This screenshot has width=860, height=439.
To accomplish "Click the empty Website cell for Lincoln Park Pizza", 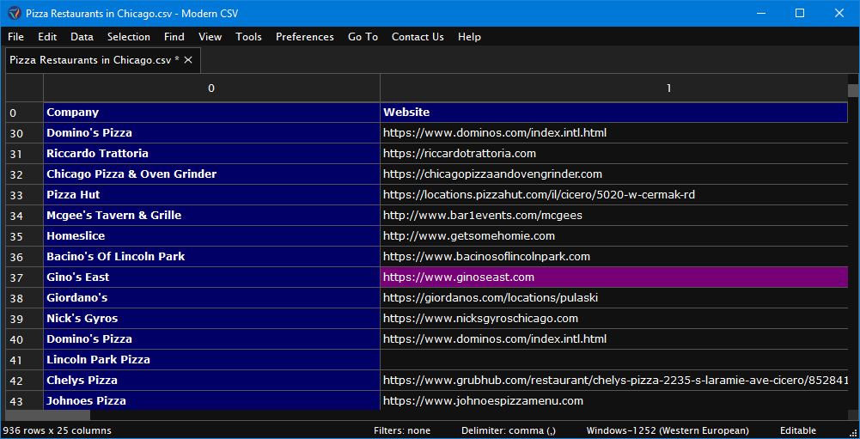I will coord(613,360).
